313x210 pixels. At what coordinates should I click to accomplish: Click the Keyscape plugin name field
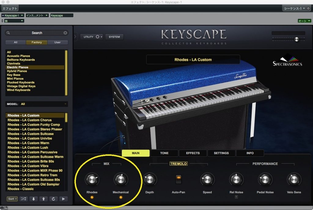coord(62,15)
